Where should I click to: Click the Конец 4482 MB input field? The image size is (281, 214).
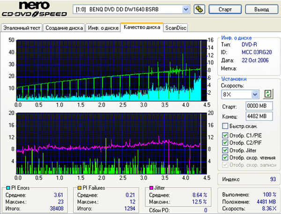click(x=259, y=116)
